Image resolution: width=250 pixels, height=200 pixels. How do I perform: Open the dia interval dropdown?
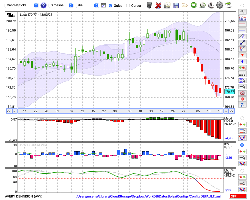[87, 5]
